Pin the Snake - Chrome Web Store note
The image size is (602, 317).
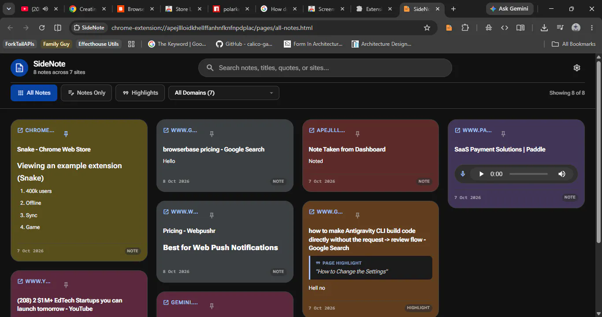click(66, 134)
